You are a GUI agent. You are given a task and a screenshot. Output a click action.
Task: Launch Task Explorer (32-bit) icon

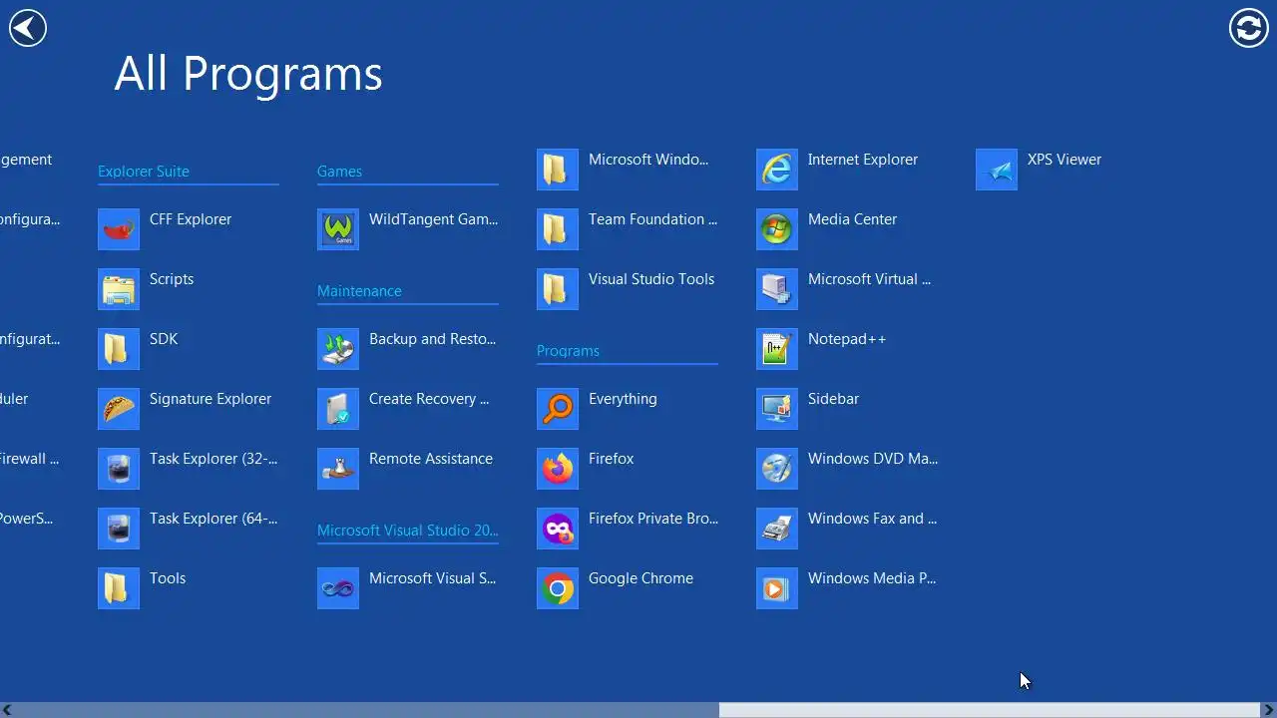tap(119, 469)
